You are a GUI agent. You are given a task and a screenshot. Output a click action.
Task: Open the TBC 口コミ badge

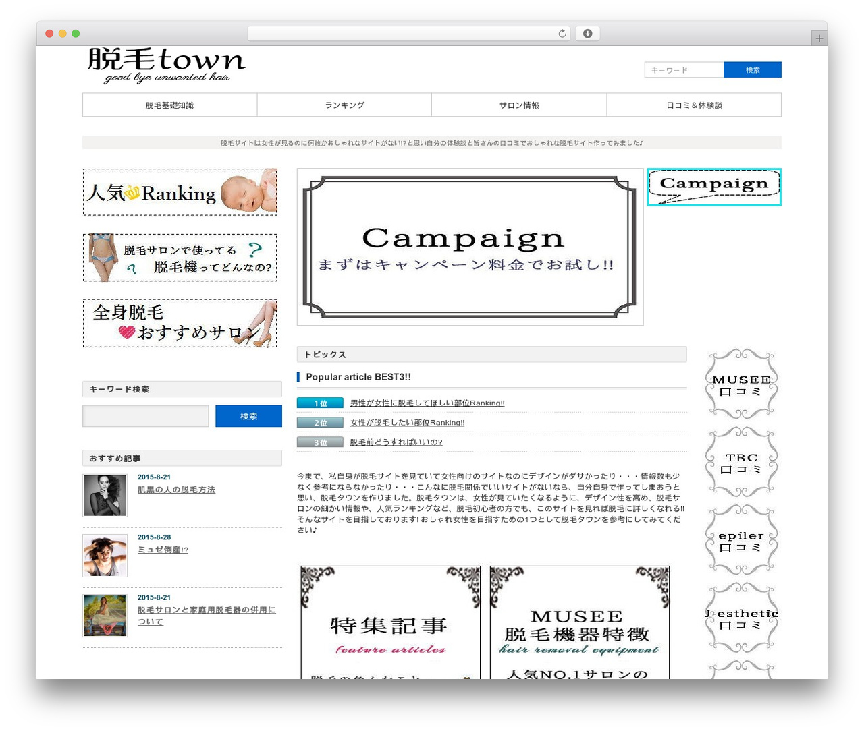[741, 463]
